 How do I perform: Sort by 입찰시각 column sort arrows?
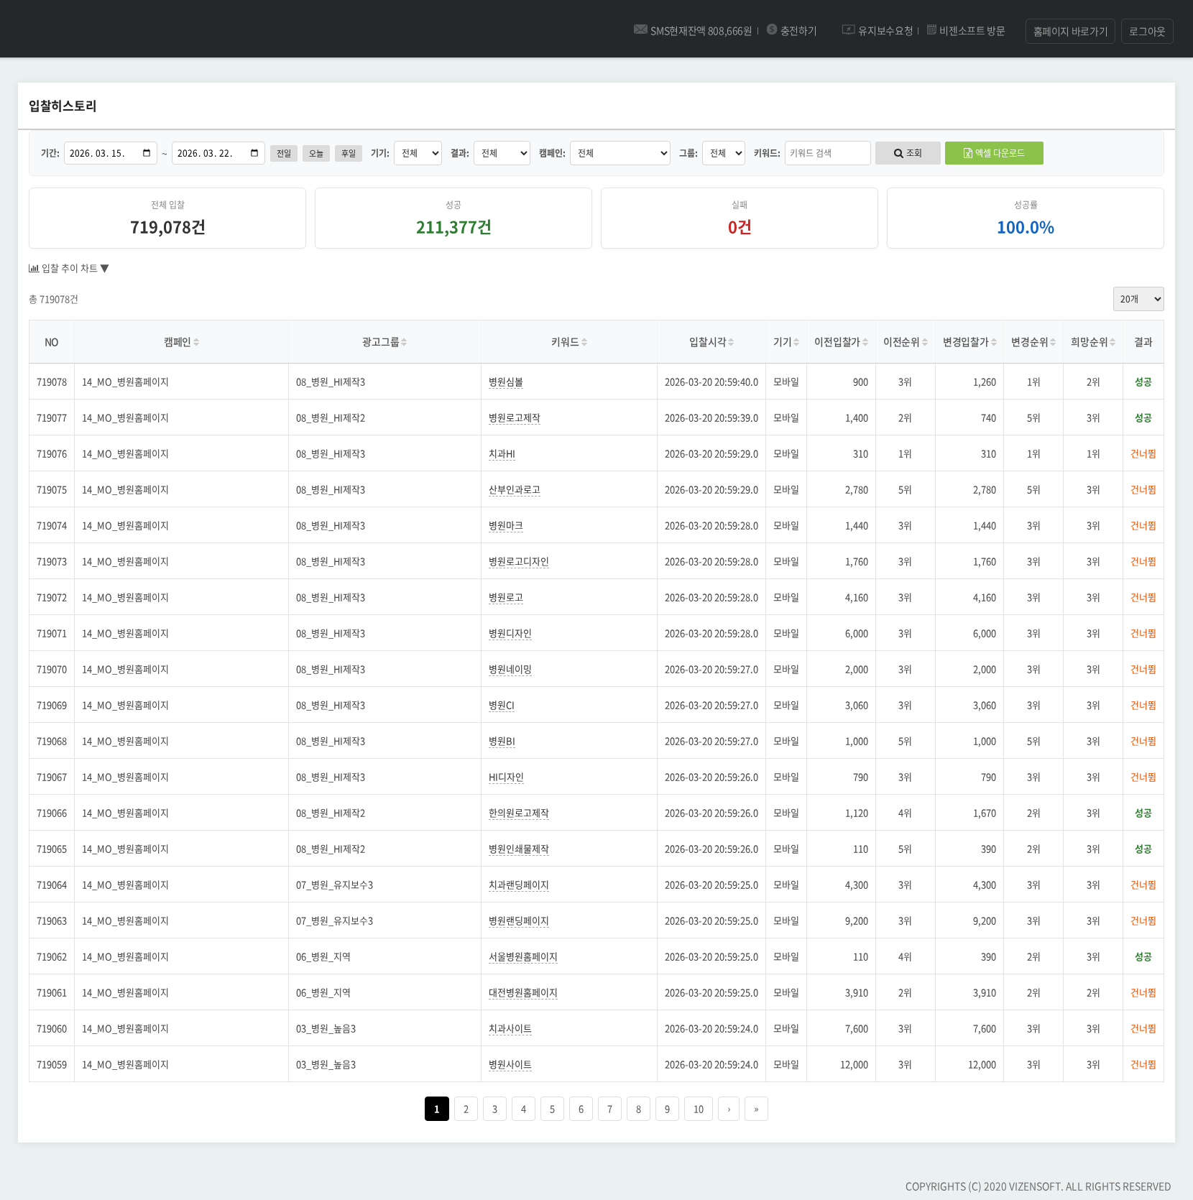[731, 342]
